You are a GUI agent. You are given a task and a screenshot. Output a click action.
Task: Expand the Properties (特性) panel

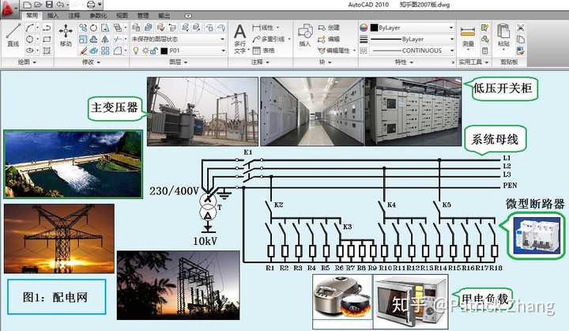404,62
